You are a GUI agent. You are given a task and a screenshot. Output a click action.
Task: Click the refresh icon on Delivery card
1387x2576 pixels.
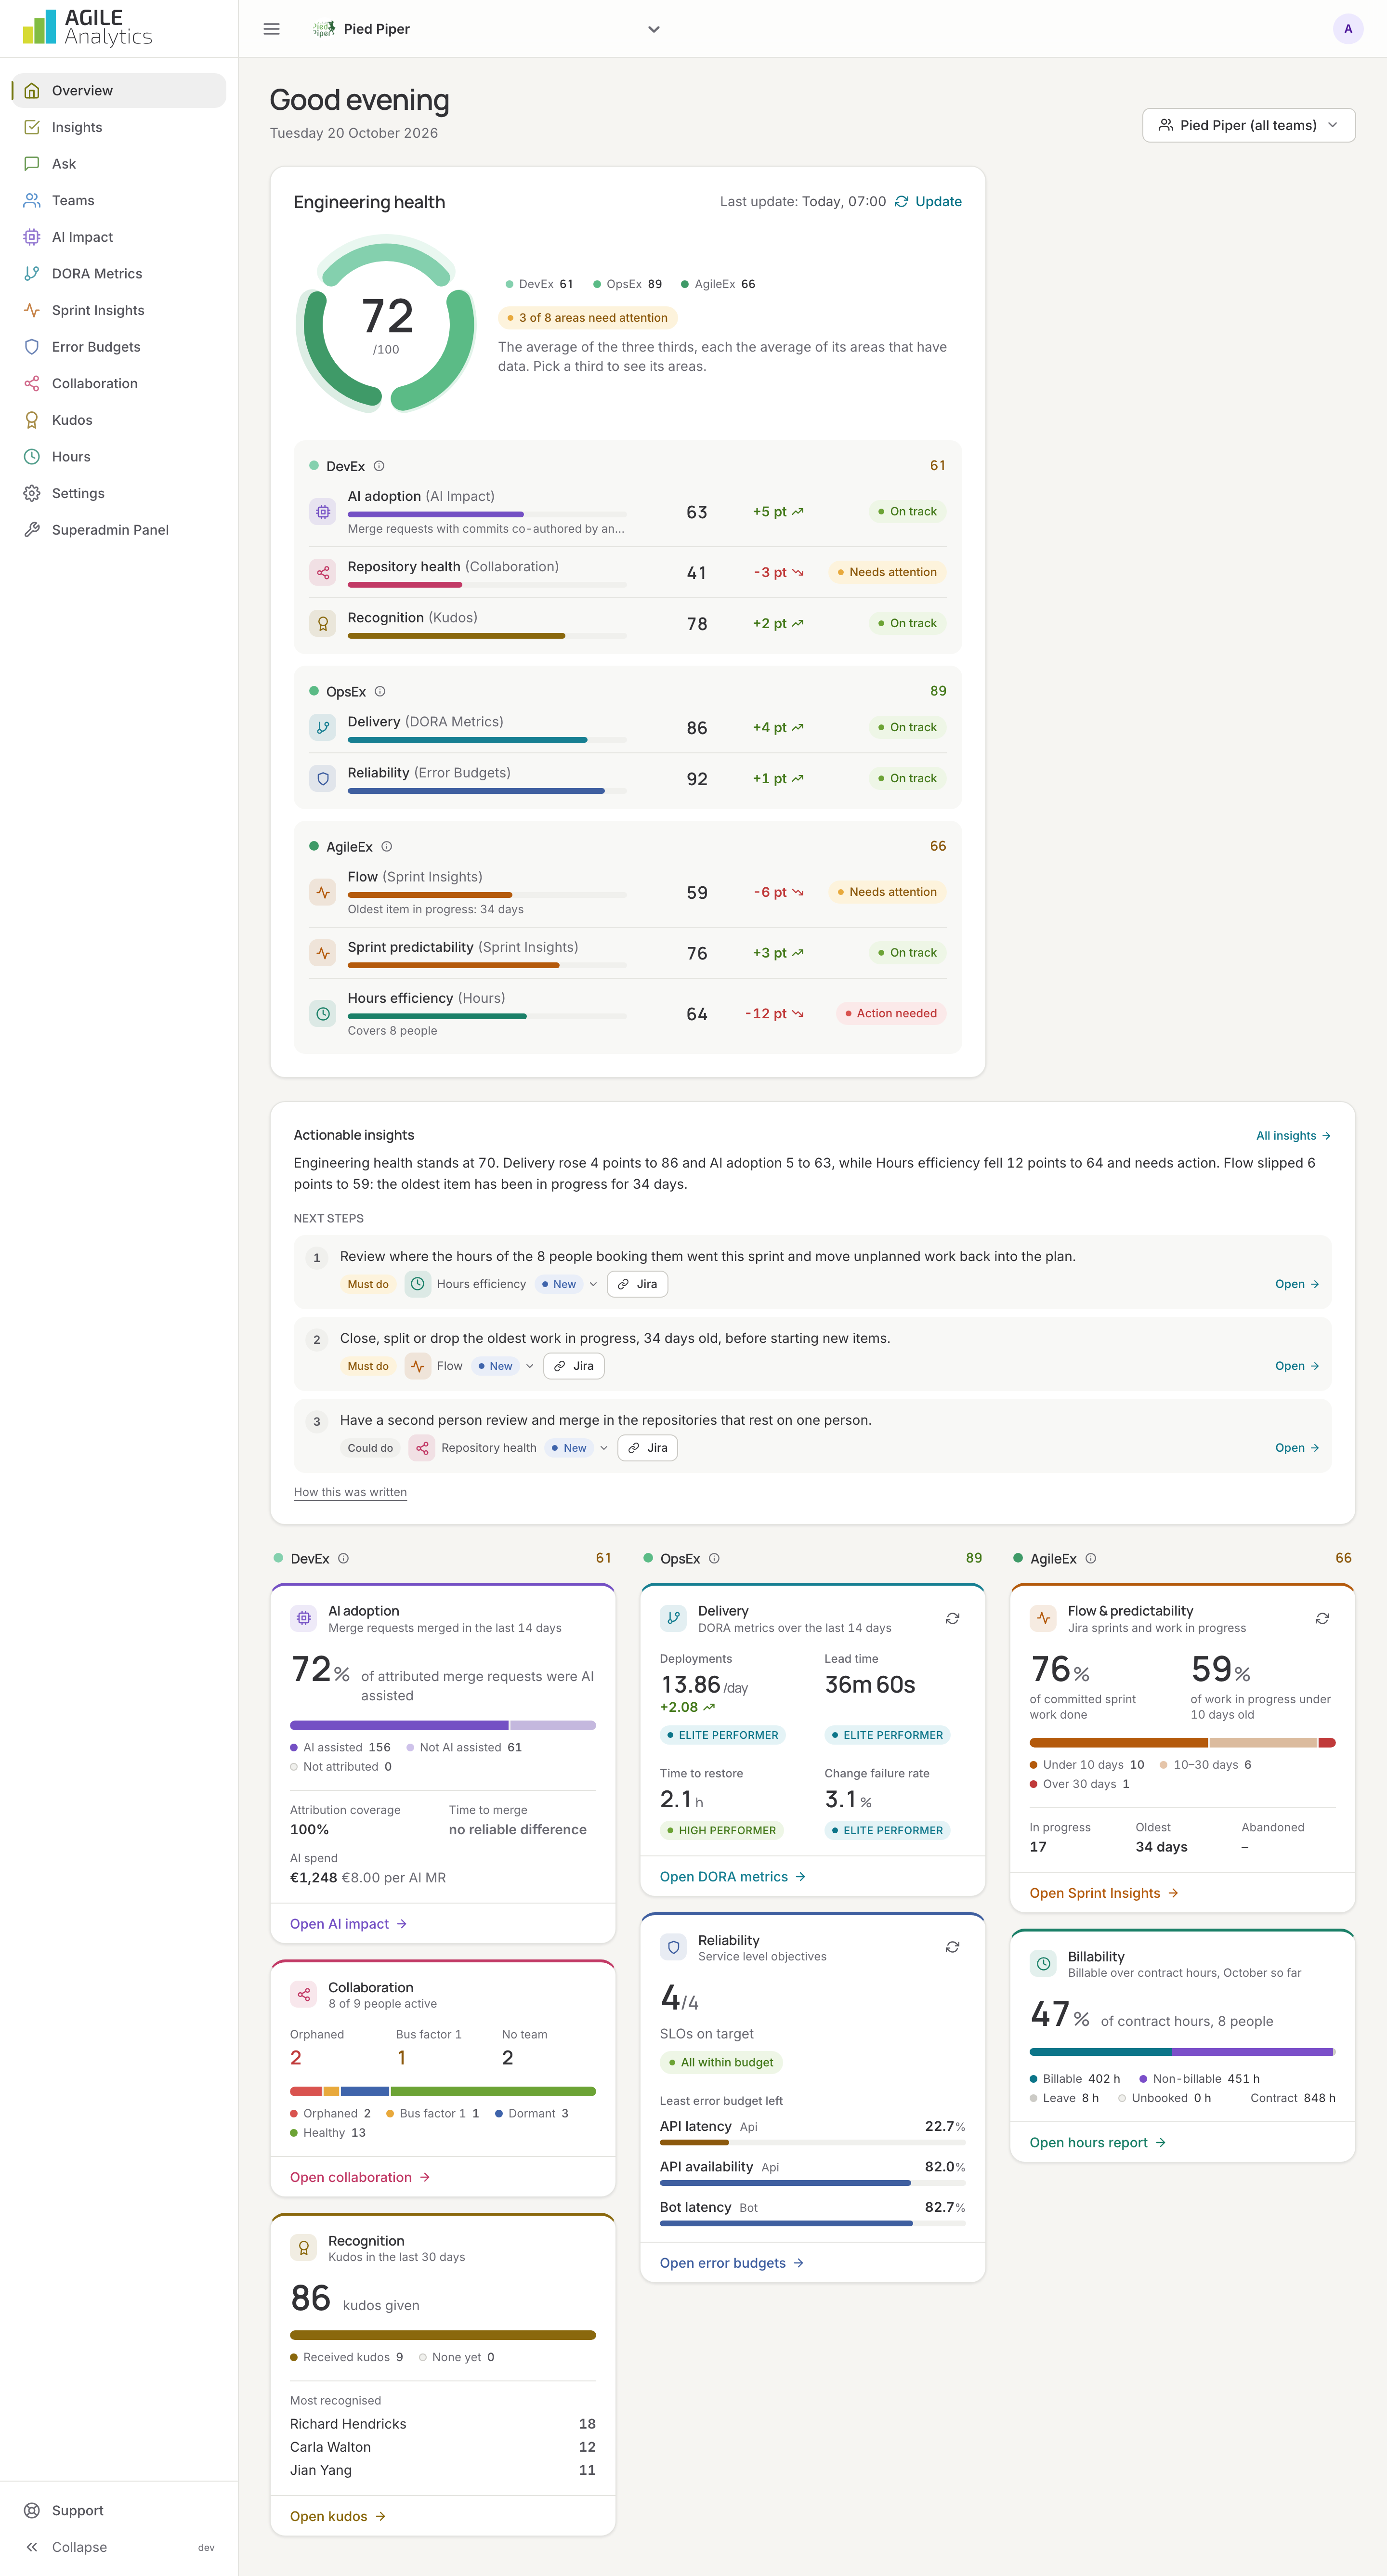point(952,1618)
